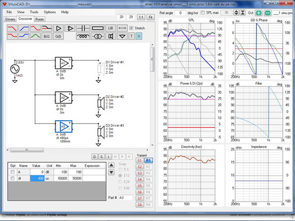This screenshot has height=221, width=295.
Task: Open the View menu
Action: click(21, 12)
